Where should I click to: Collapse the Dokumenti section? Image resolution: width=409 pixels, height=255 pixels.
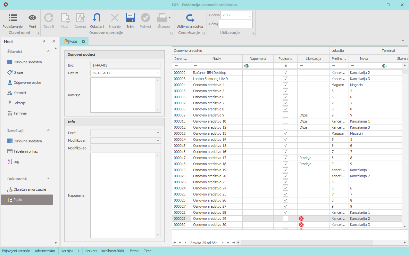click(x=48, y=179)
